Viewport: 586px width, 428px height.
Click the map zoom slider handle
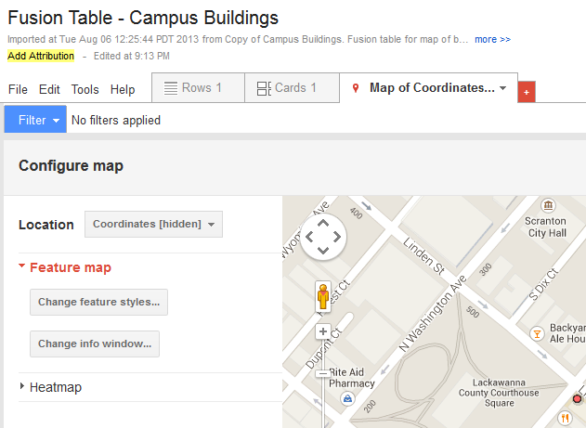323,373
